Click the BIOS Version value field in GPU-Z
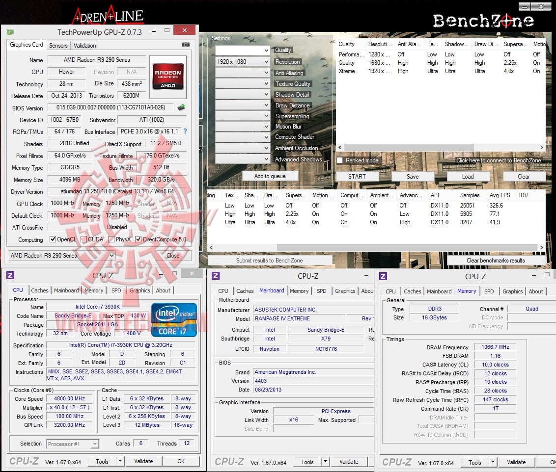 coord(111,107)
